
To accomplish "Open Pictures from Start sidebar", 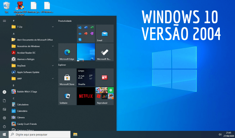I will [4, 109].
